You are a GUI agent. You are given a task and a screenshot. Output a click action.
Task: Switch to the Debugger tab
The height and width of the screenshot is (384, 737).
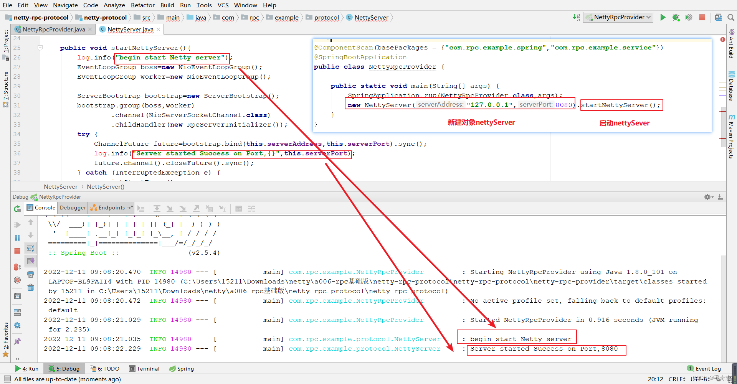[73, 208]
